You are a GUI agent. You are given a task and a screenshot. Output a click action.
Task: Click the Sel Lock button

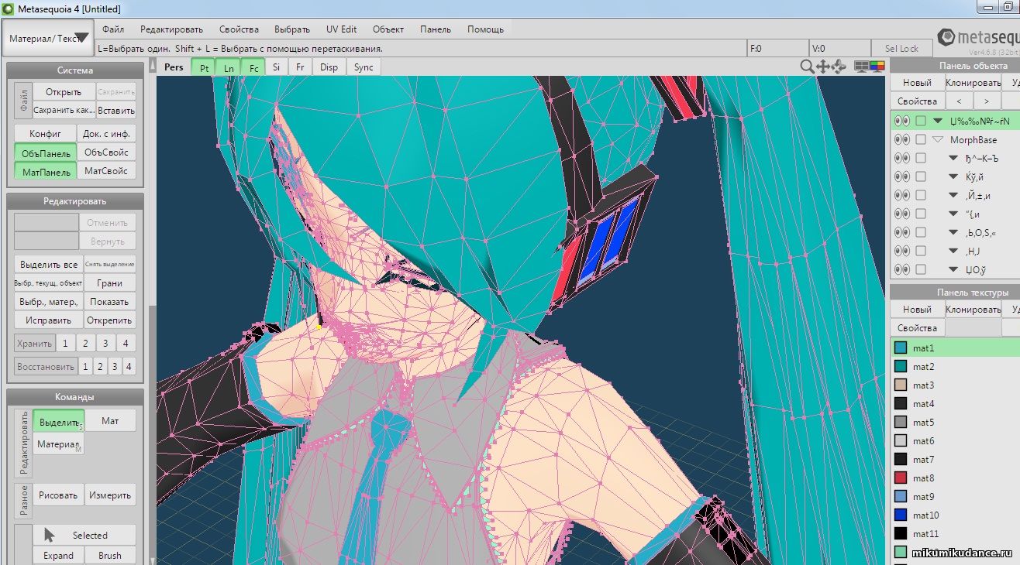(x=901, y=48)
